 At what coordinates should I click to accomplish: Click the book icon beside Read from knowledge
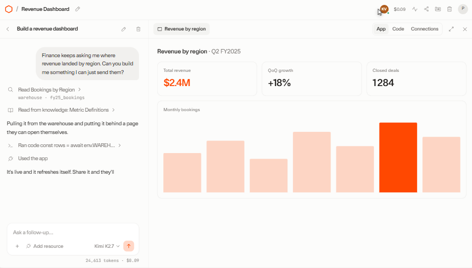(10, 110)
